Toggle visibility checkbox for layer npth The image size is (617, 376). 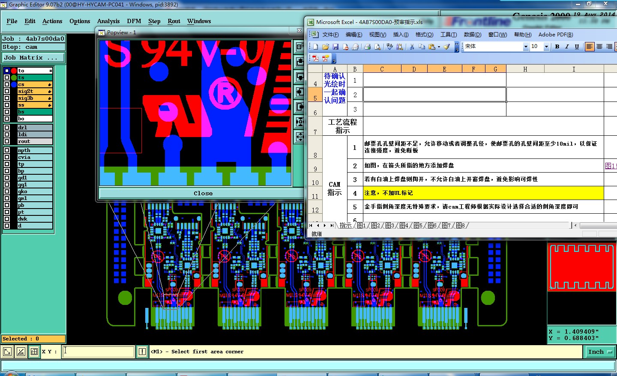(x=6, y=150)
